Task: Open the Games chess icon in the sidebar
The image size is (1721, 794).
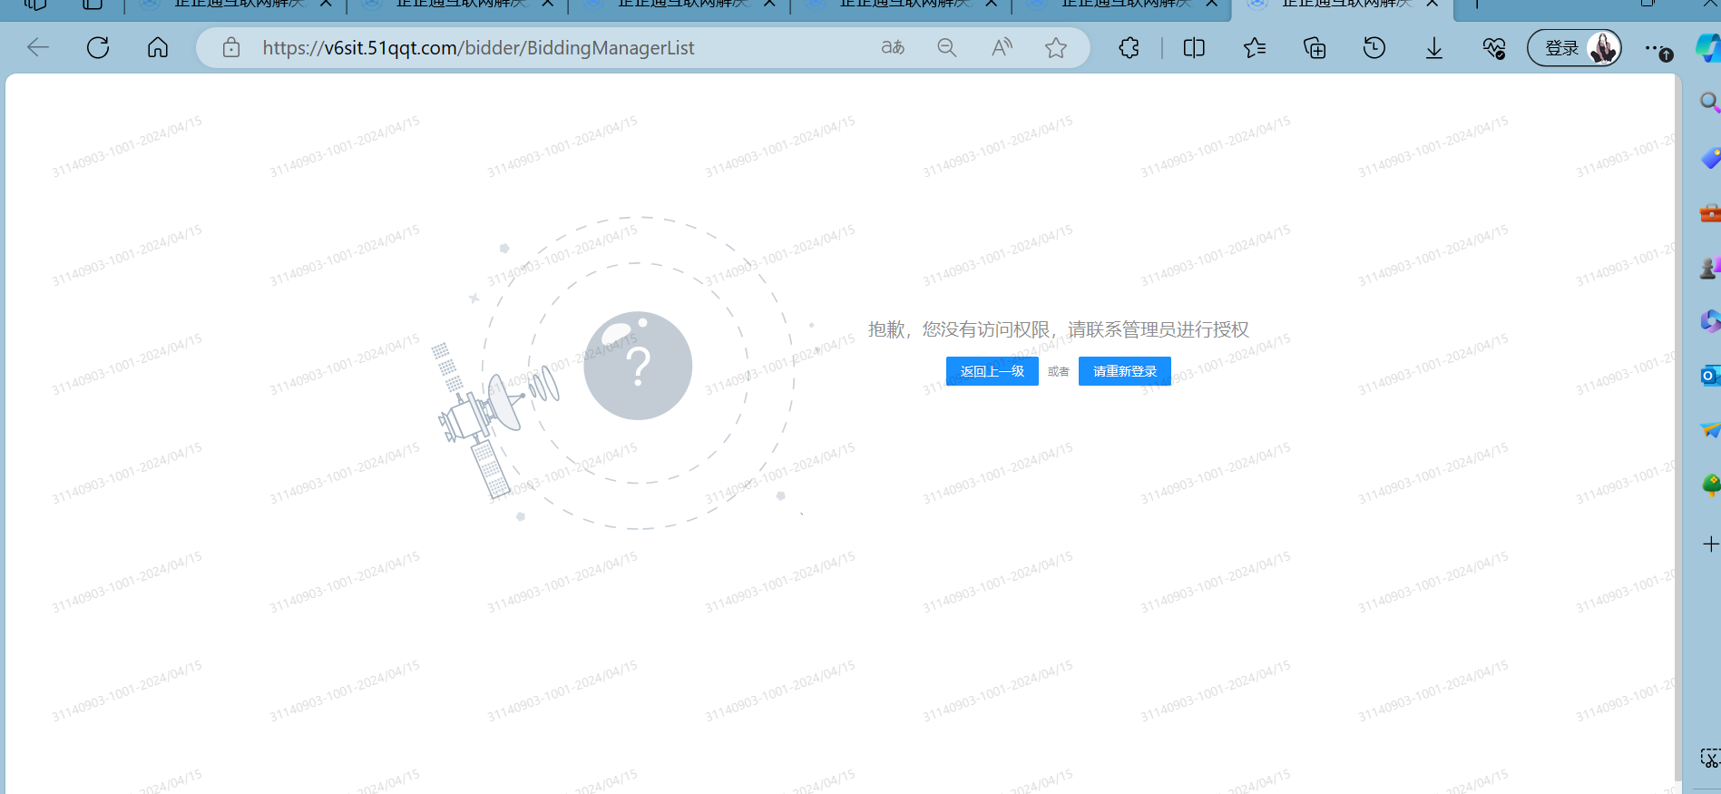Action: [x=1710, y=267]
